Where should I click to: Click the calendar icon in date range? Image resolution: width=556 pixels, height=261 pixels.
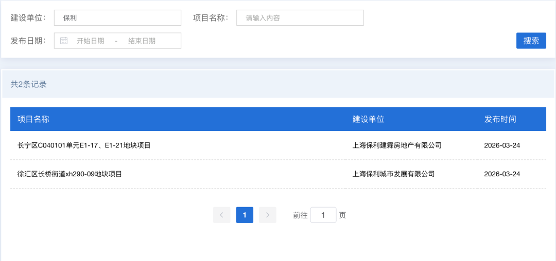64,41
